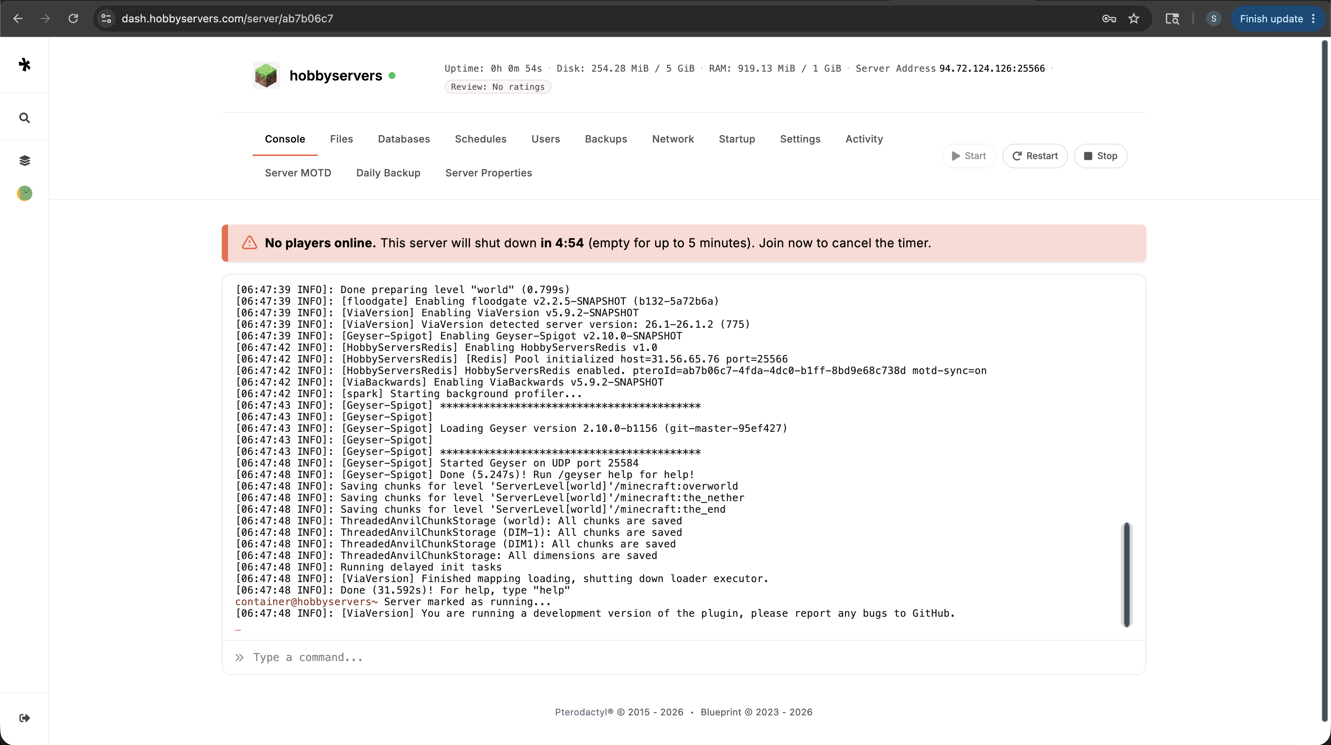Bookmark this page with the star icon

tap(1134, 18)
